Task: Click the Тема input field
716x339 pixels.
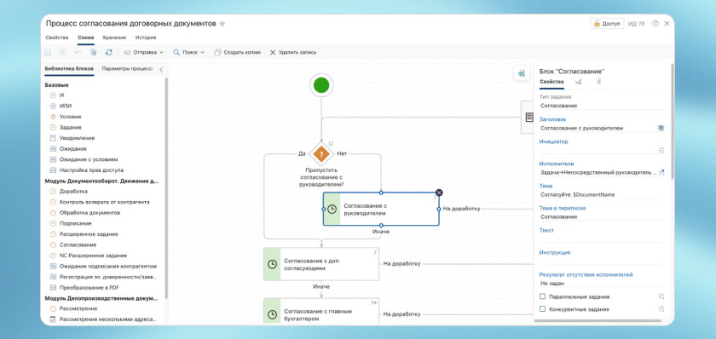Action: (x=602, y=195)
